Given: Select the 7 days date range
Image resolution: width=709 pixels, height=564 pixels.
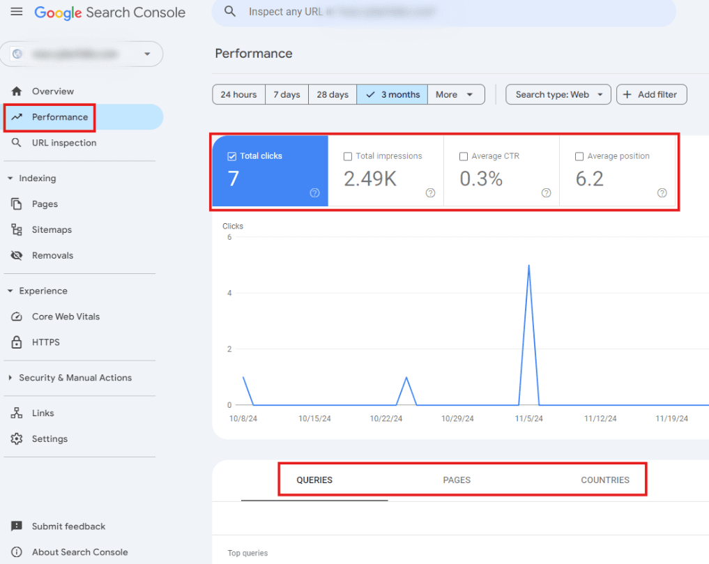Looking at the screenshot, I should pyautogui.click(x=287, y=95).
